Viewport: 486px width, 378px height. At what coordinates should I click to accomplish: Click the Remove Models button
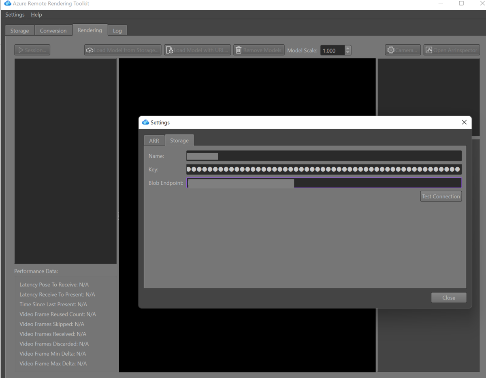coord(259,50)
